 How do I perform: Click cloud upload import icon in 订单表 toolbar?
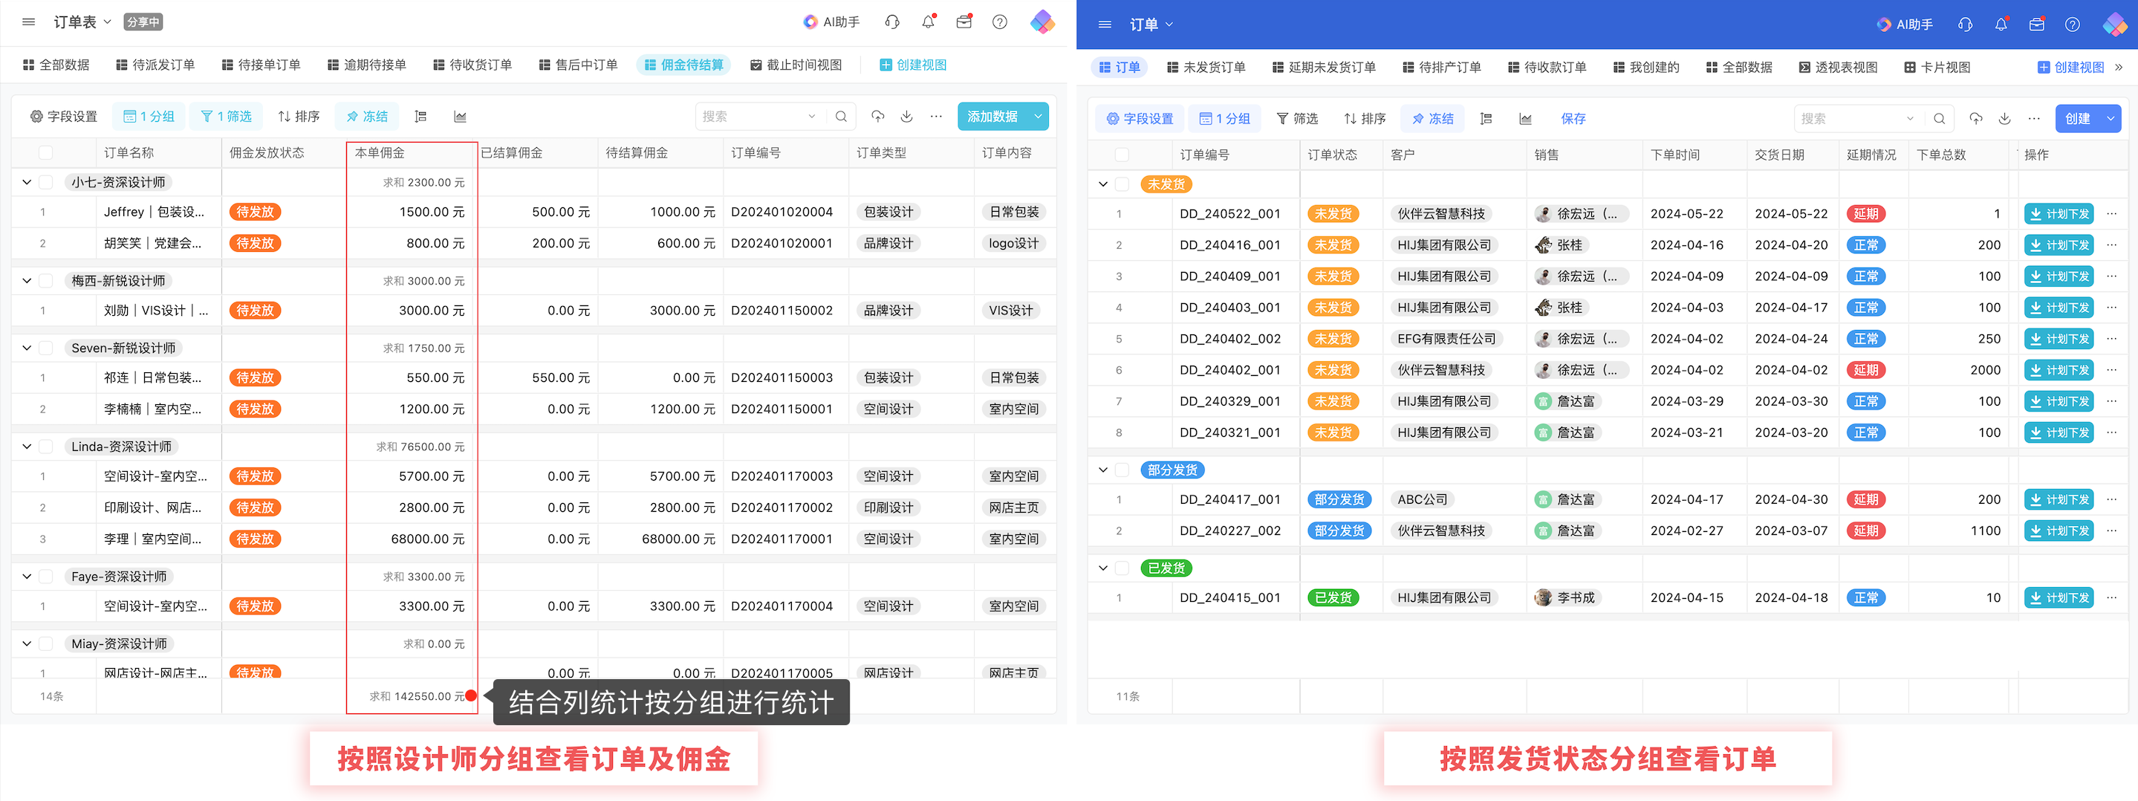(x=877, y=117)
